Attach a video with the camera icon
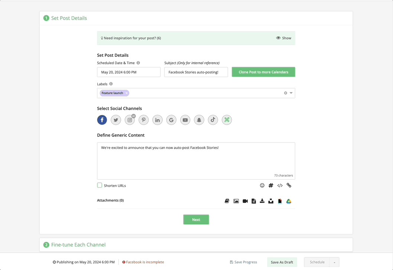This screenshot has height=270, width=393. [245, 201]
